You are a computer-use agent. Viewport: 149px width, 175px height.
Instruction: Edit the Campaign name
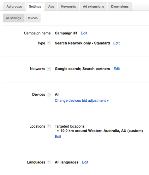84,33
